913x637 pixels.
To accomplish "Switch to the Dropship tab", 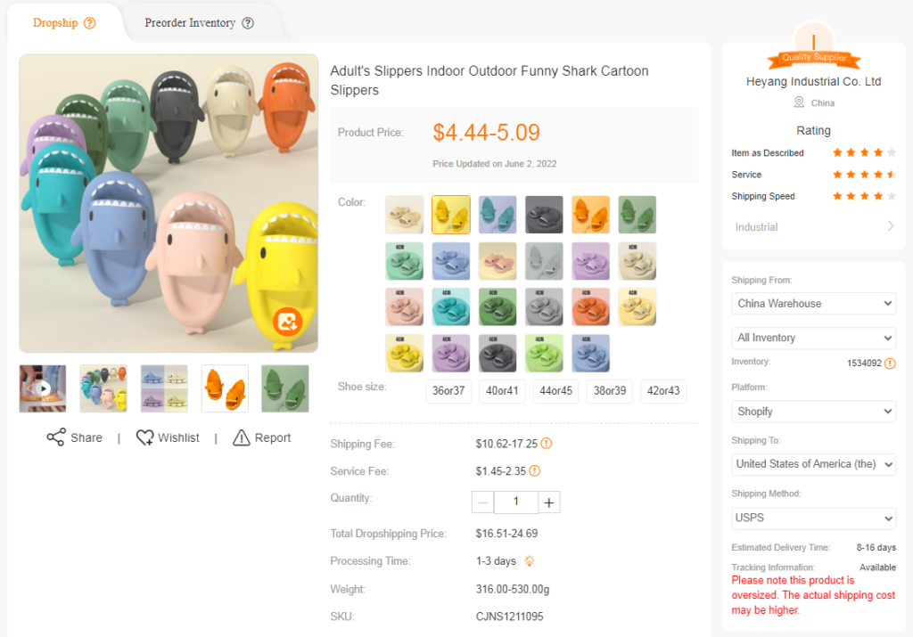I will [55, 23].
